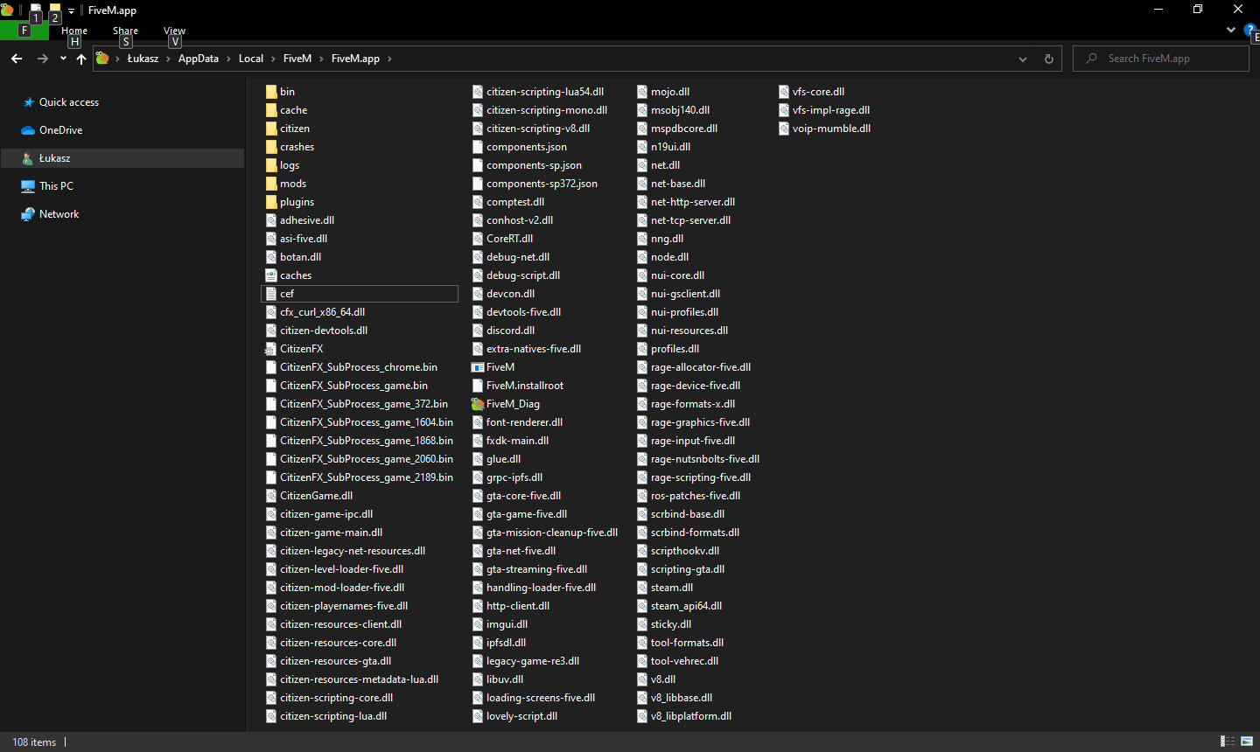Refresh the current folder view
1260x752 pixels.
click(1049, 59)
